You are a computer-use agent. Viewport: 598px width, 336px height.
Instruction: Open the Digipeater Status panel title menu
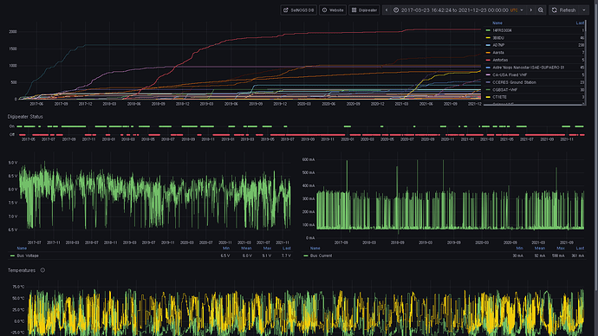pos(25,117)
